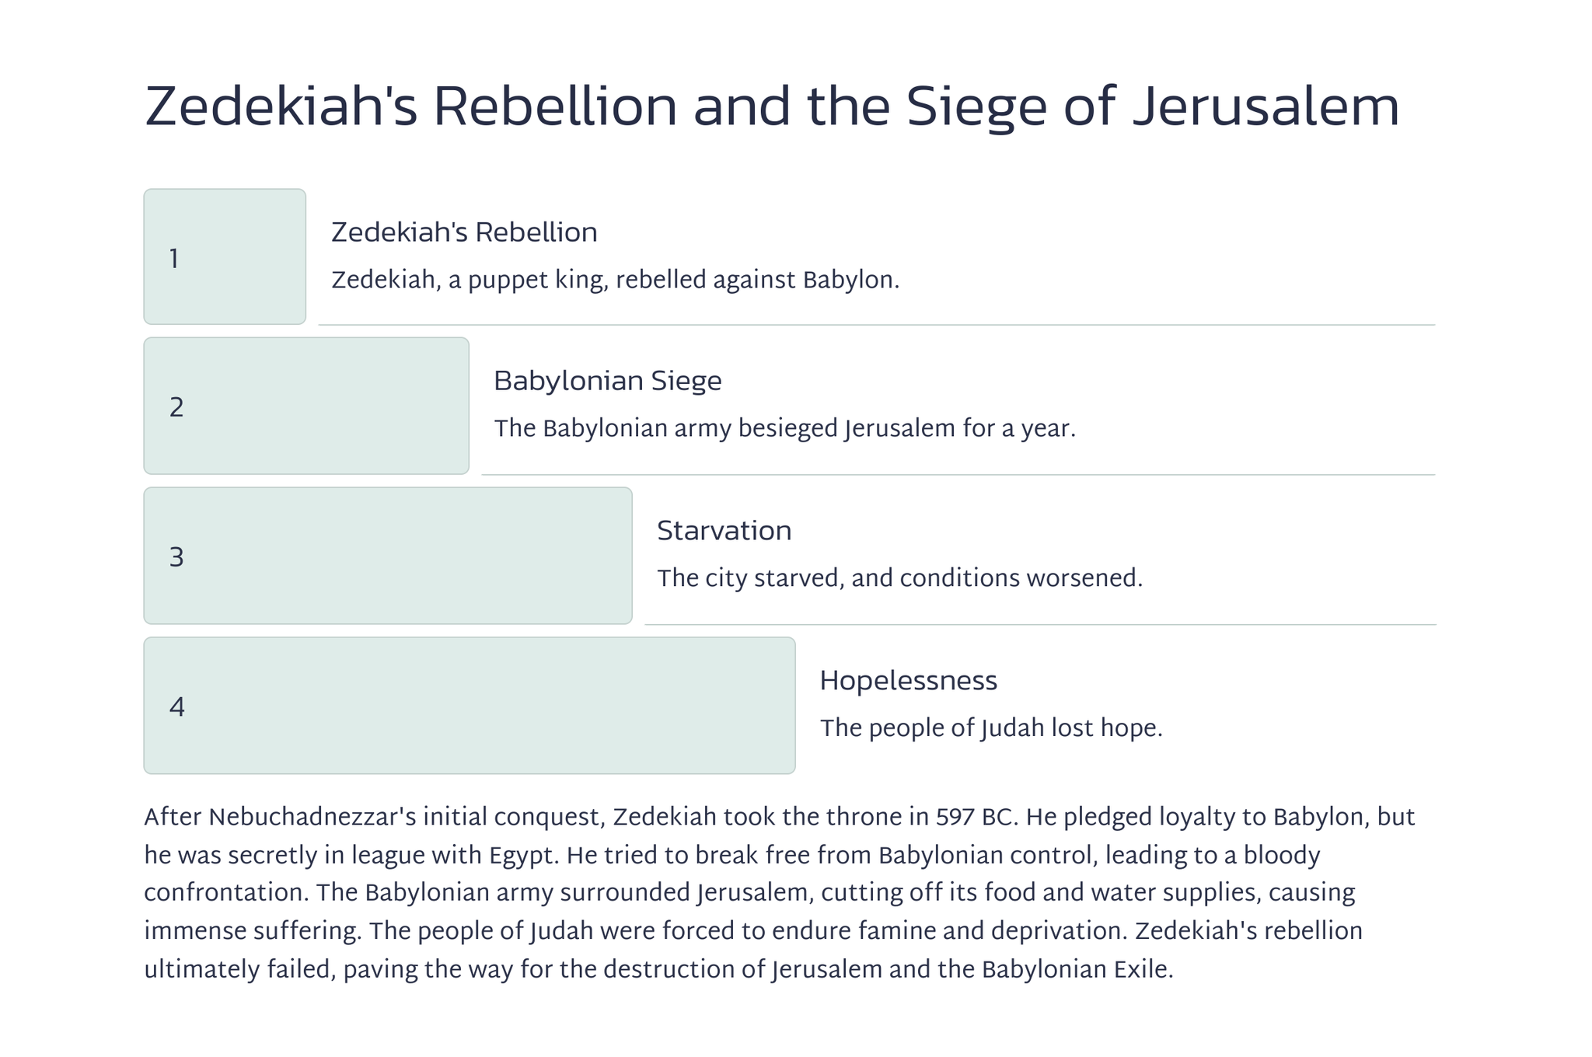Click the shaded box numbered 3
The image size is (1592, 1057).
click(x=388, y=556)
